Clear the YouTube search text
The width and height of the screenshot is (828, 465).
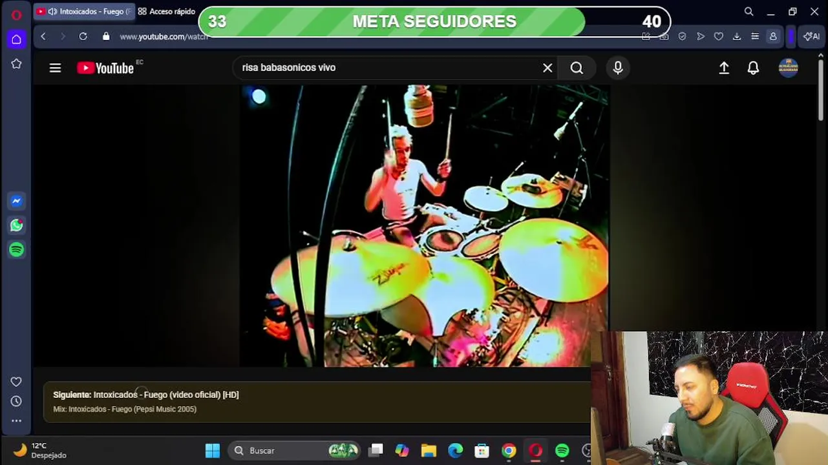tap(547, 68)
